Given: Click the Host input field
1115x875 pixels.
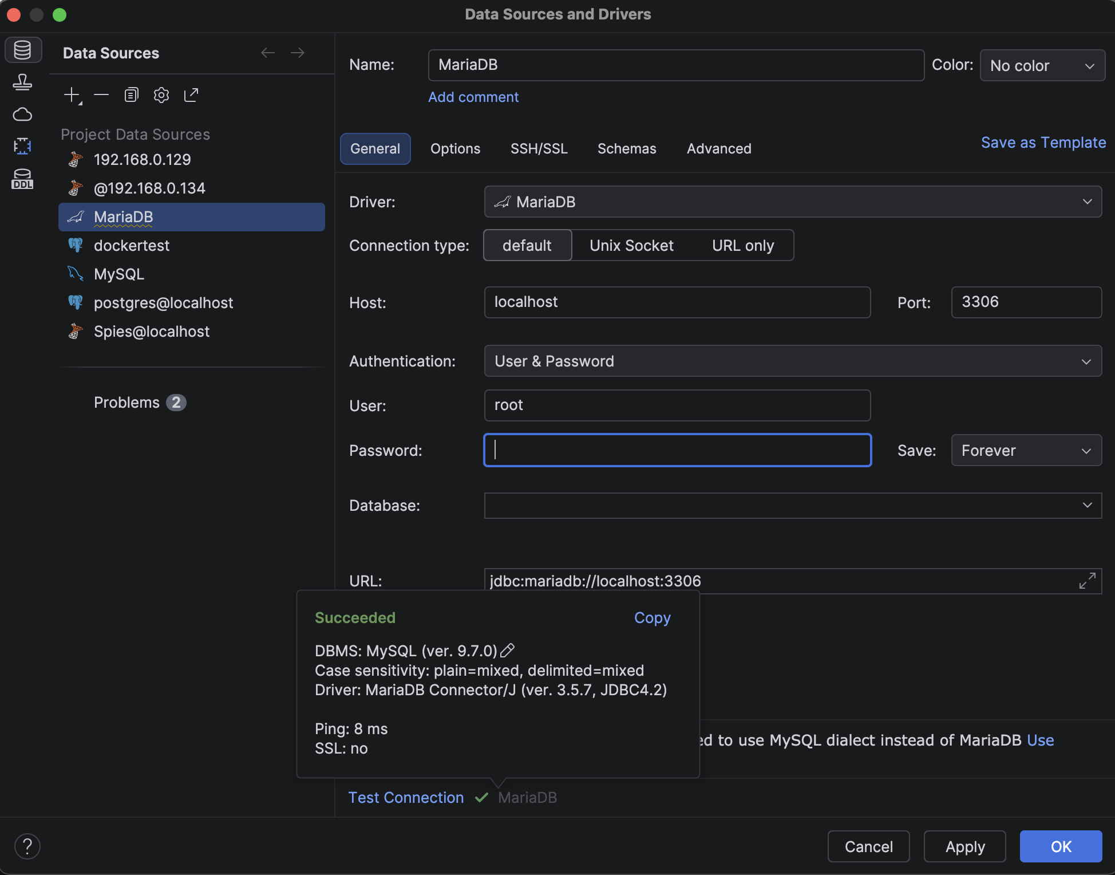Looking at the screenshot, I should (677, 302).
